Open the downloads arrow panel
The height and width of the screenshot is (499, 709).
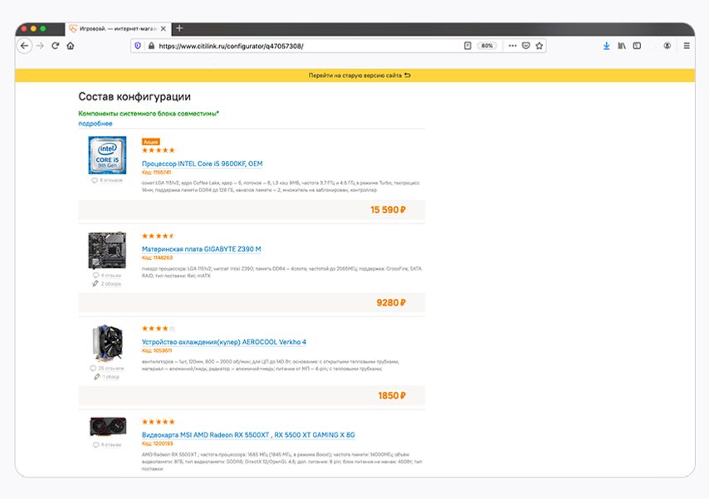pyautogui.click(x=606, y=46)
